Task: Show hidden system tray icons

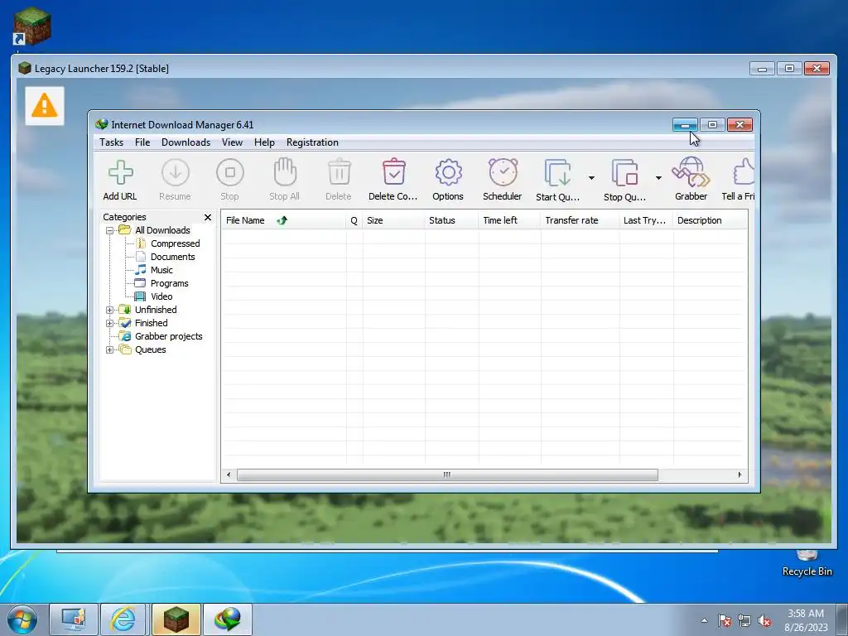Action: pos(704,620)
